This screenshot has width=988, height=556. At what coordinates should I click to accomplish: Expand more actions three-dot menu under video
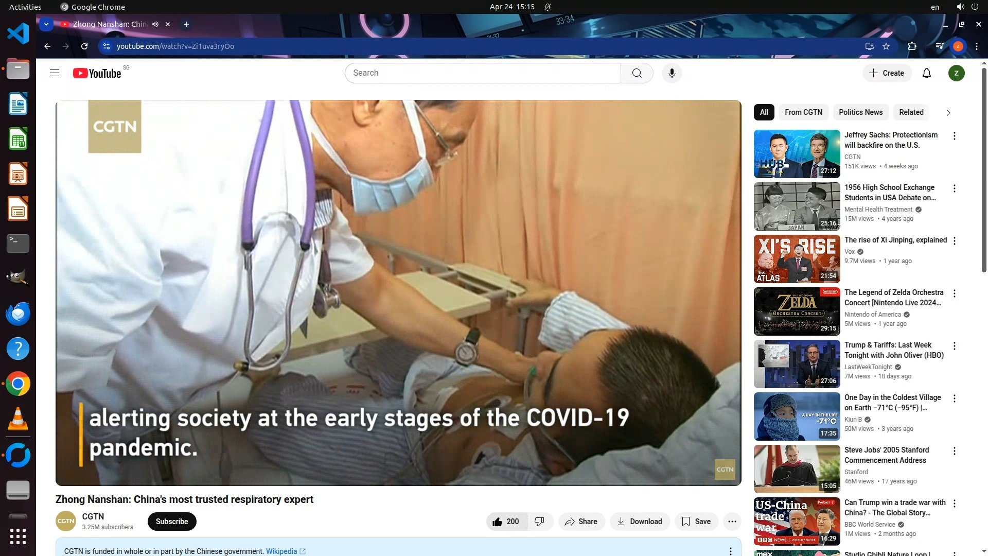pyautogui.click(x=732, y=522)
